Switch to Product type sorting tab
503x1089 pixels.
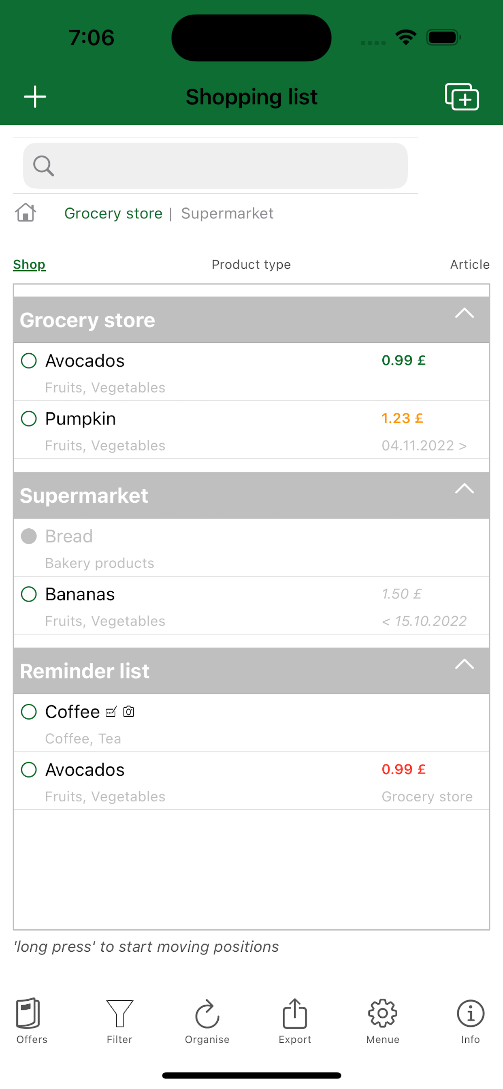[251, 264]
